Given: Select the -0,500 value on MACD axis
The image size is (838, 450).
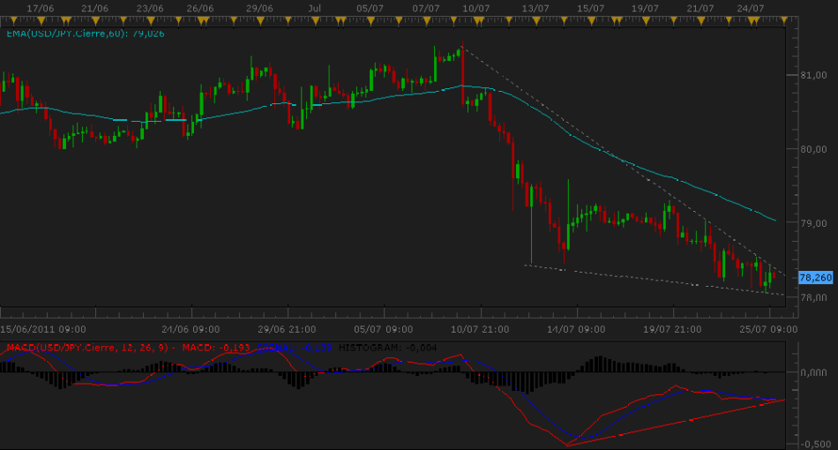Looking at the screenshot, I should [x=813, y=444].
